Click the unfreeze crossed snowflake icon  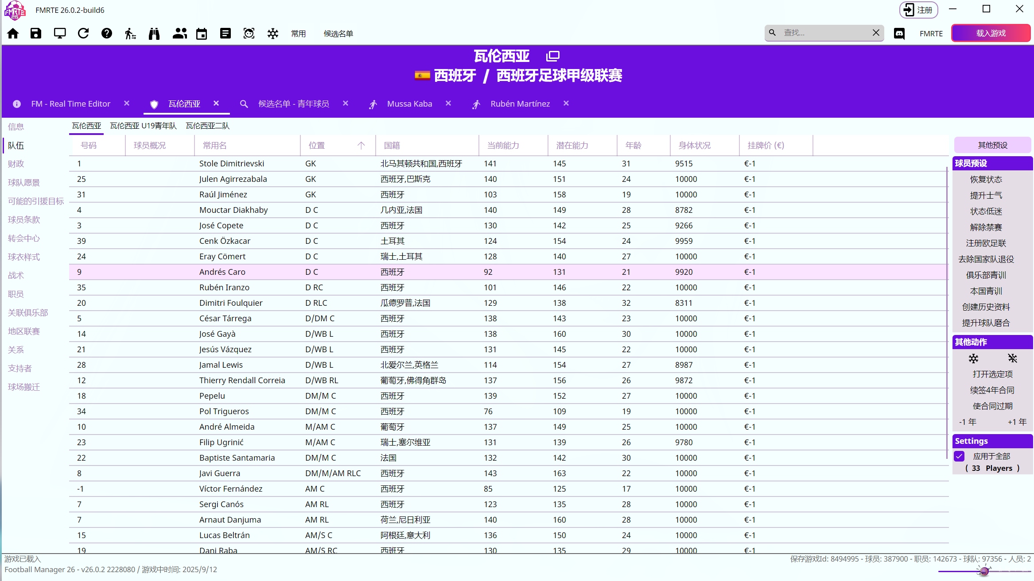1012,358
